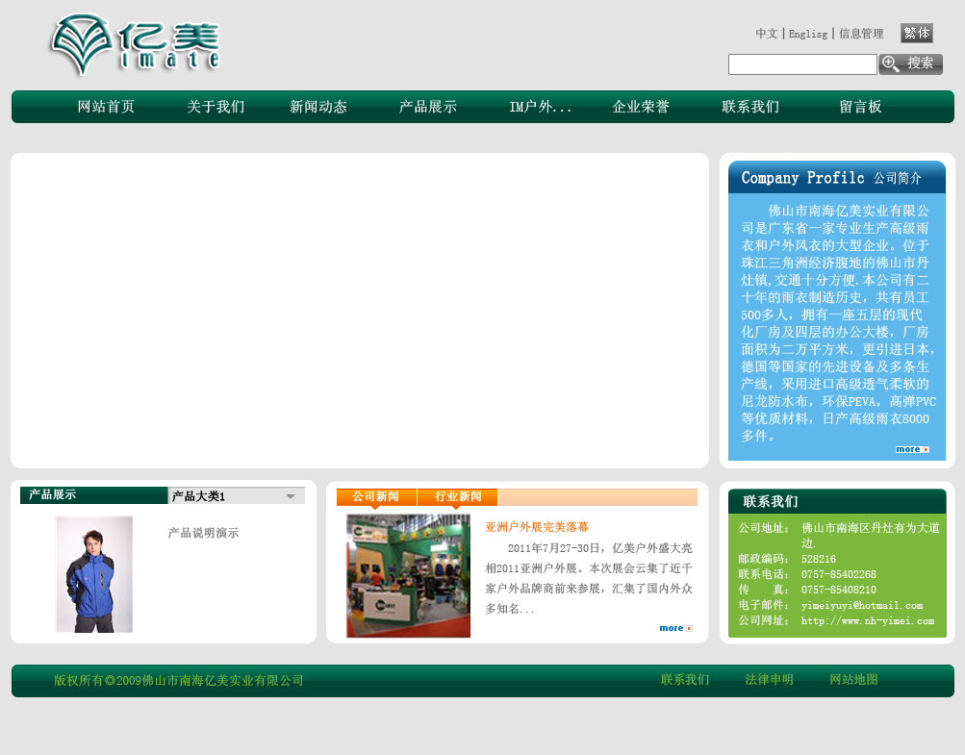This screenshot has height=755, width=965.
Task: Switch to the 行业新闻 tab
Action: pos(458,497)
